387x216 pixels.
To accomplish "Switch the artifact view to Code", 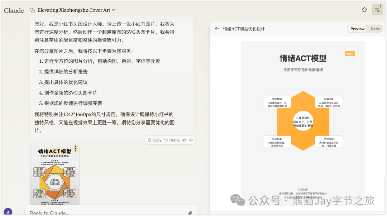I will pyautogui.click(x=375, y=29).
